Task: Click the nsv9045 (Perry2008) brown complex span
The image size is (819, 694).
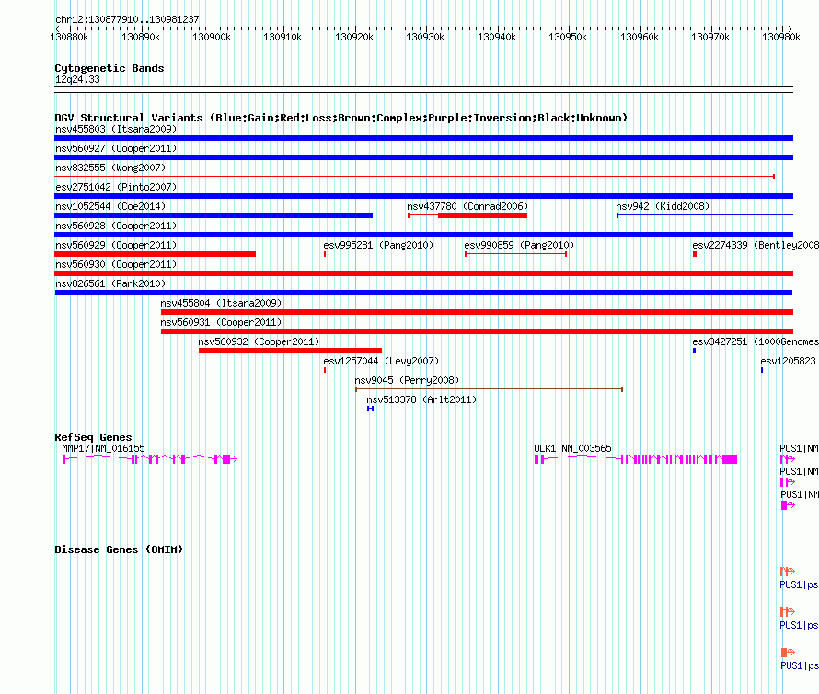Action: [x=489, y=389]
